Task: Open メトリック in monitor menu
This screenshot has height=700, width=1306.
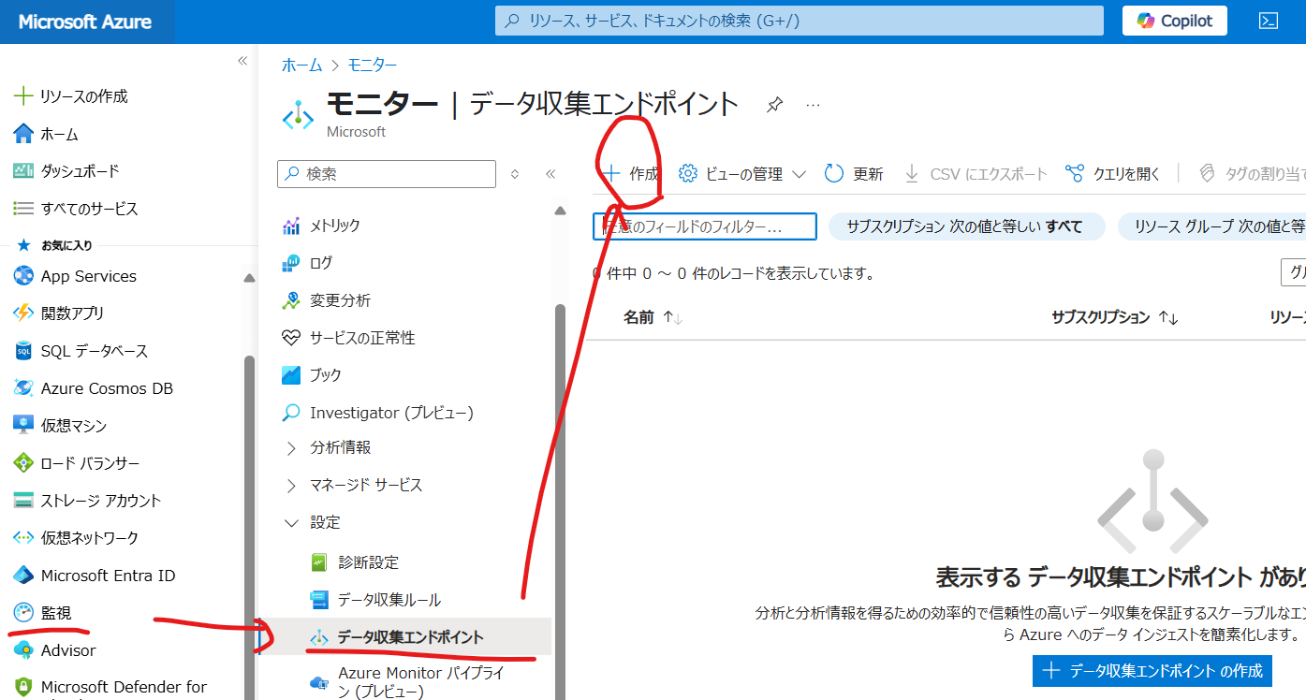Action: point(321,226)
